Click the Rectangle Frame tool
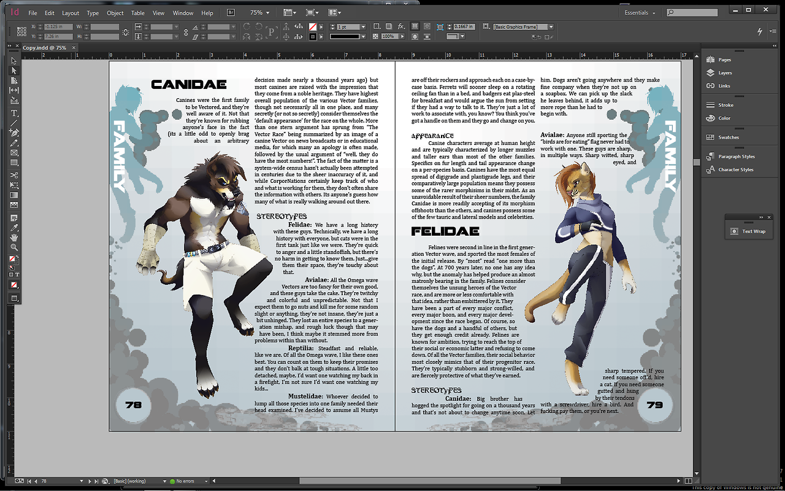Image resolution: width=785 pixels, height=491 pixels. (x=14, y=153)
